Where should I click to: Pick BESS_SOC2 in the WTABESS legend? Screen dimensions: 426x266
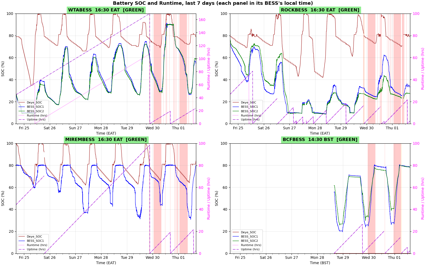click(x=35, y=111)
